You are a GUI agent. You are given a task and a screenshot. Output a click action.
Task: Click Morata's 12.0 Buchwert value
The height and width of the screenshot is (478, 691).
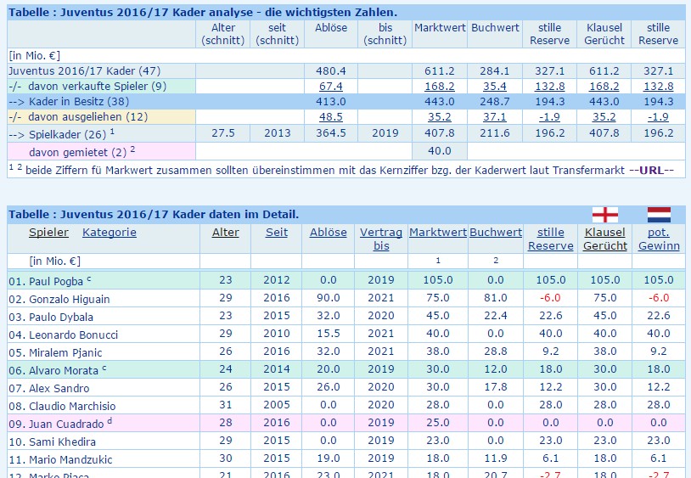tap(496, 369)
